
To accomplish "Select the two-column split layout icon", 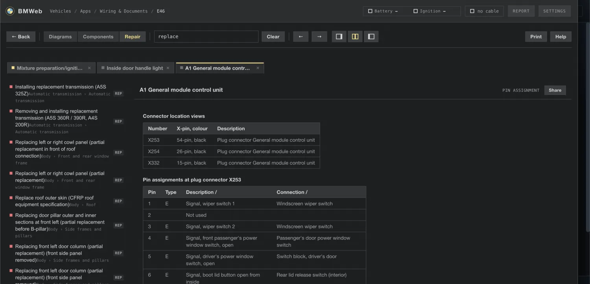I will (x=355, y=37).
